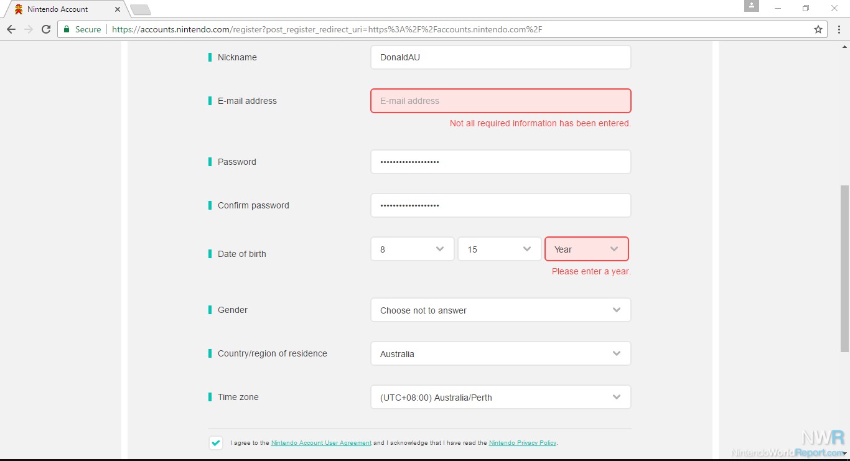The height and width of the screenshot is (461, 850).
Task: Open the Gender dropdown
Action: click(501, 310)
